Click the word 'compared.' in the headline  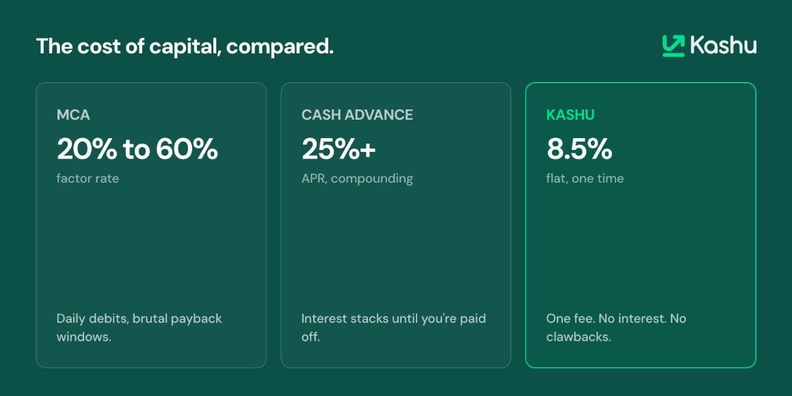tap(280, 47)
